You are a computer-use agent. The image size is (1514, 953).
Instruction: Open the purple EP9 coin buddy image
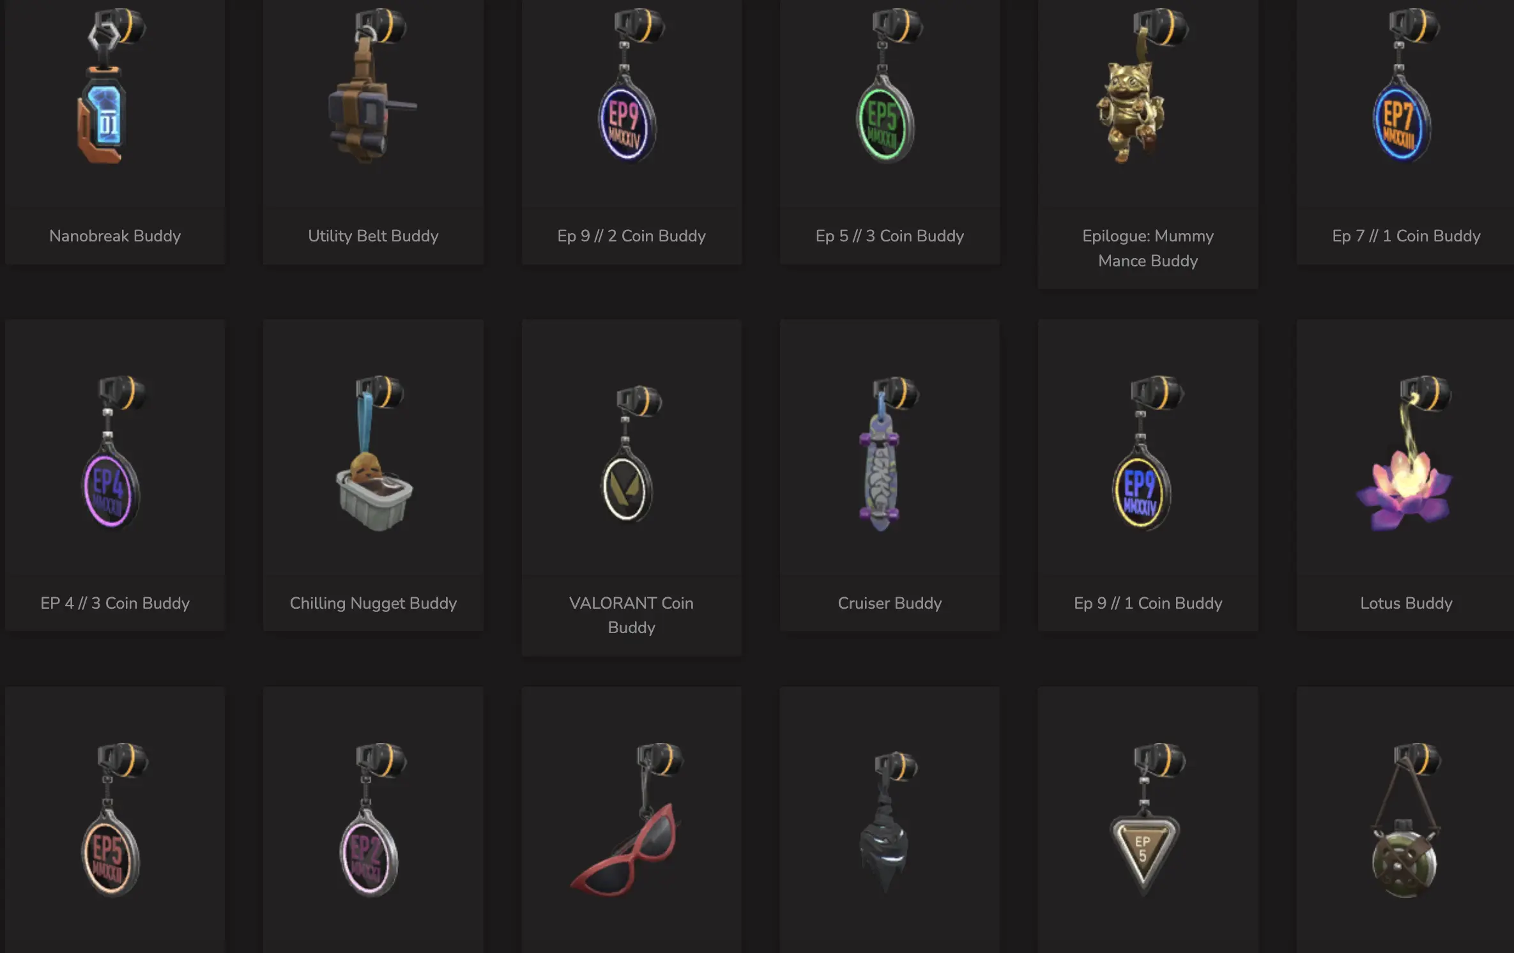coord(630,86)
